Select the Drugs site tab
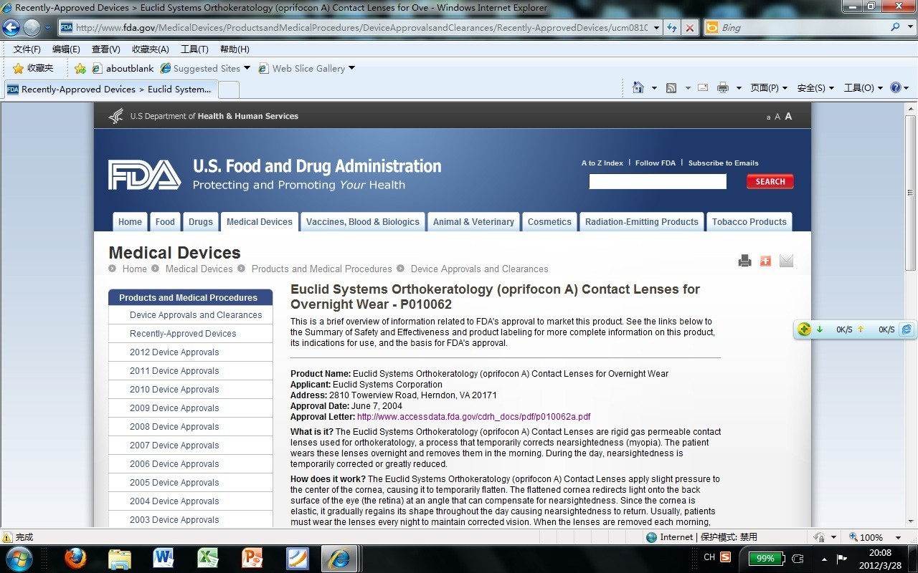Viewport: 918px width, 573px height. pyautogui.click(x=200, y=221)
